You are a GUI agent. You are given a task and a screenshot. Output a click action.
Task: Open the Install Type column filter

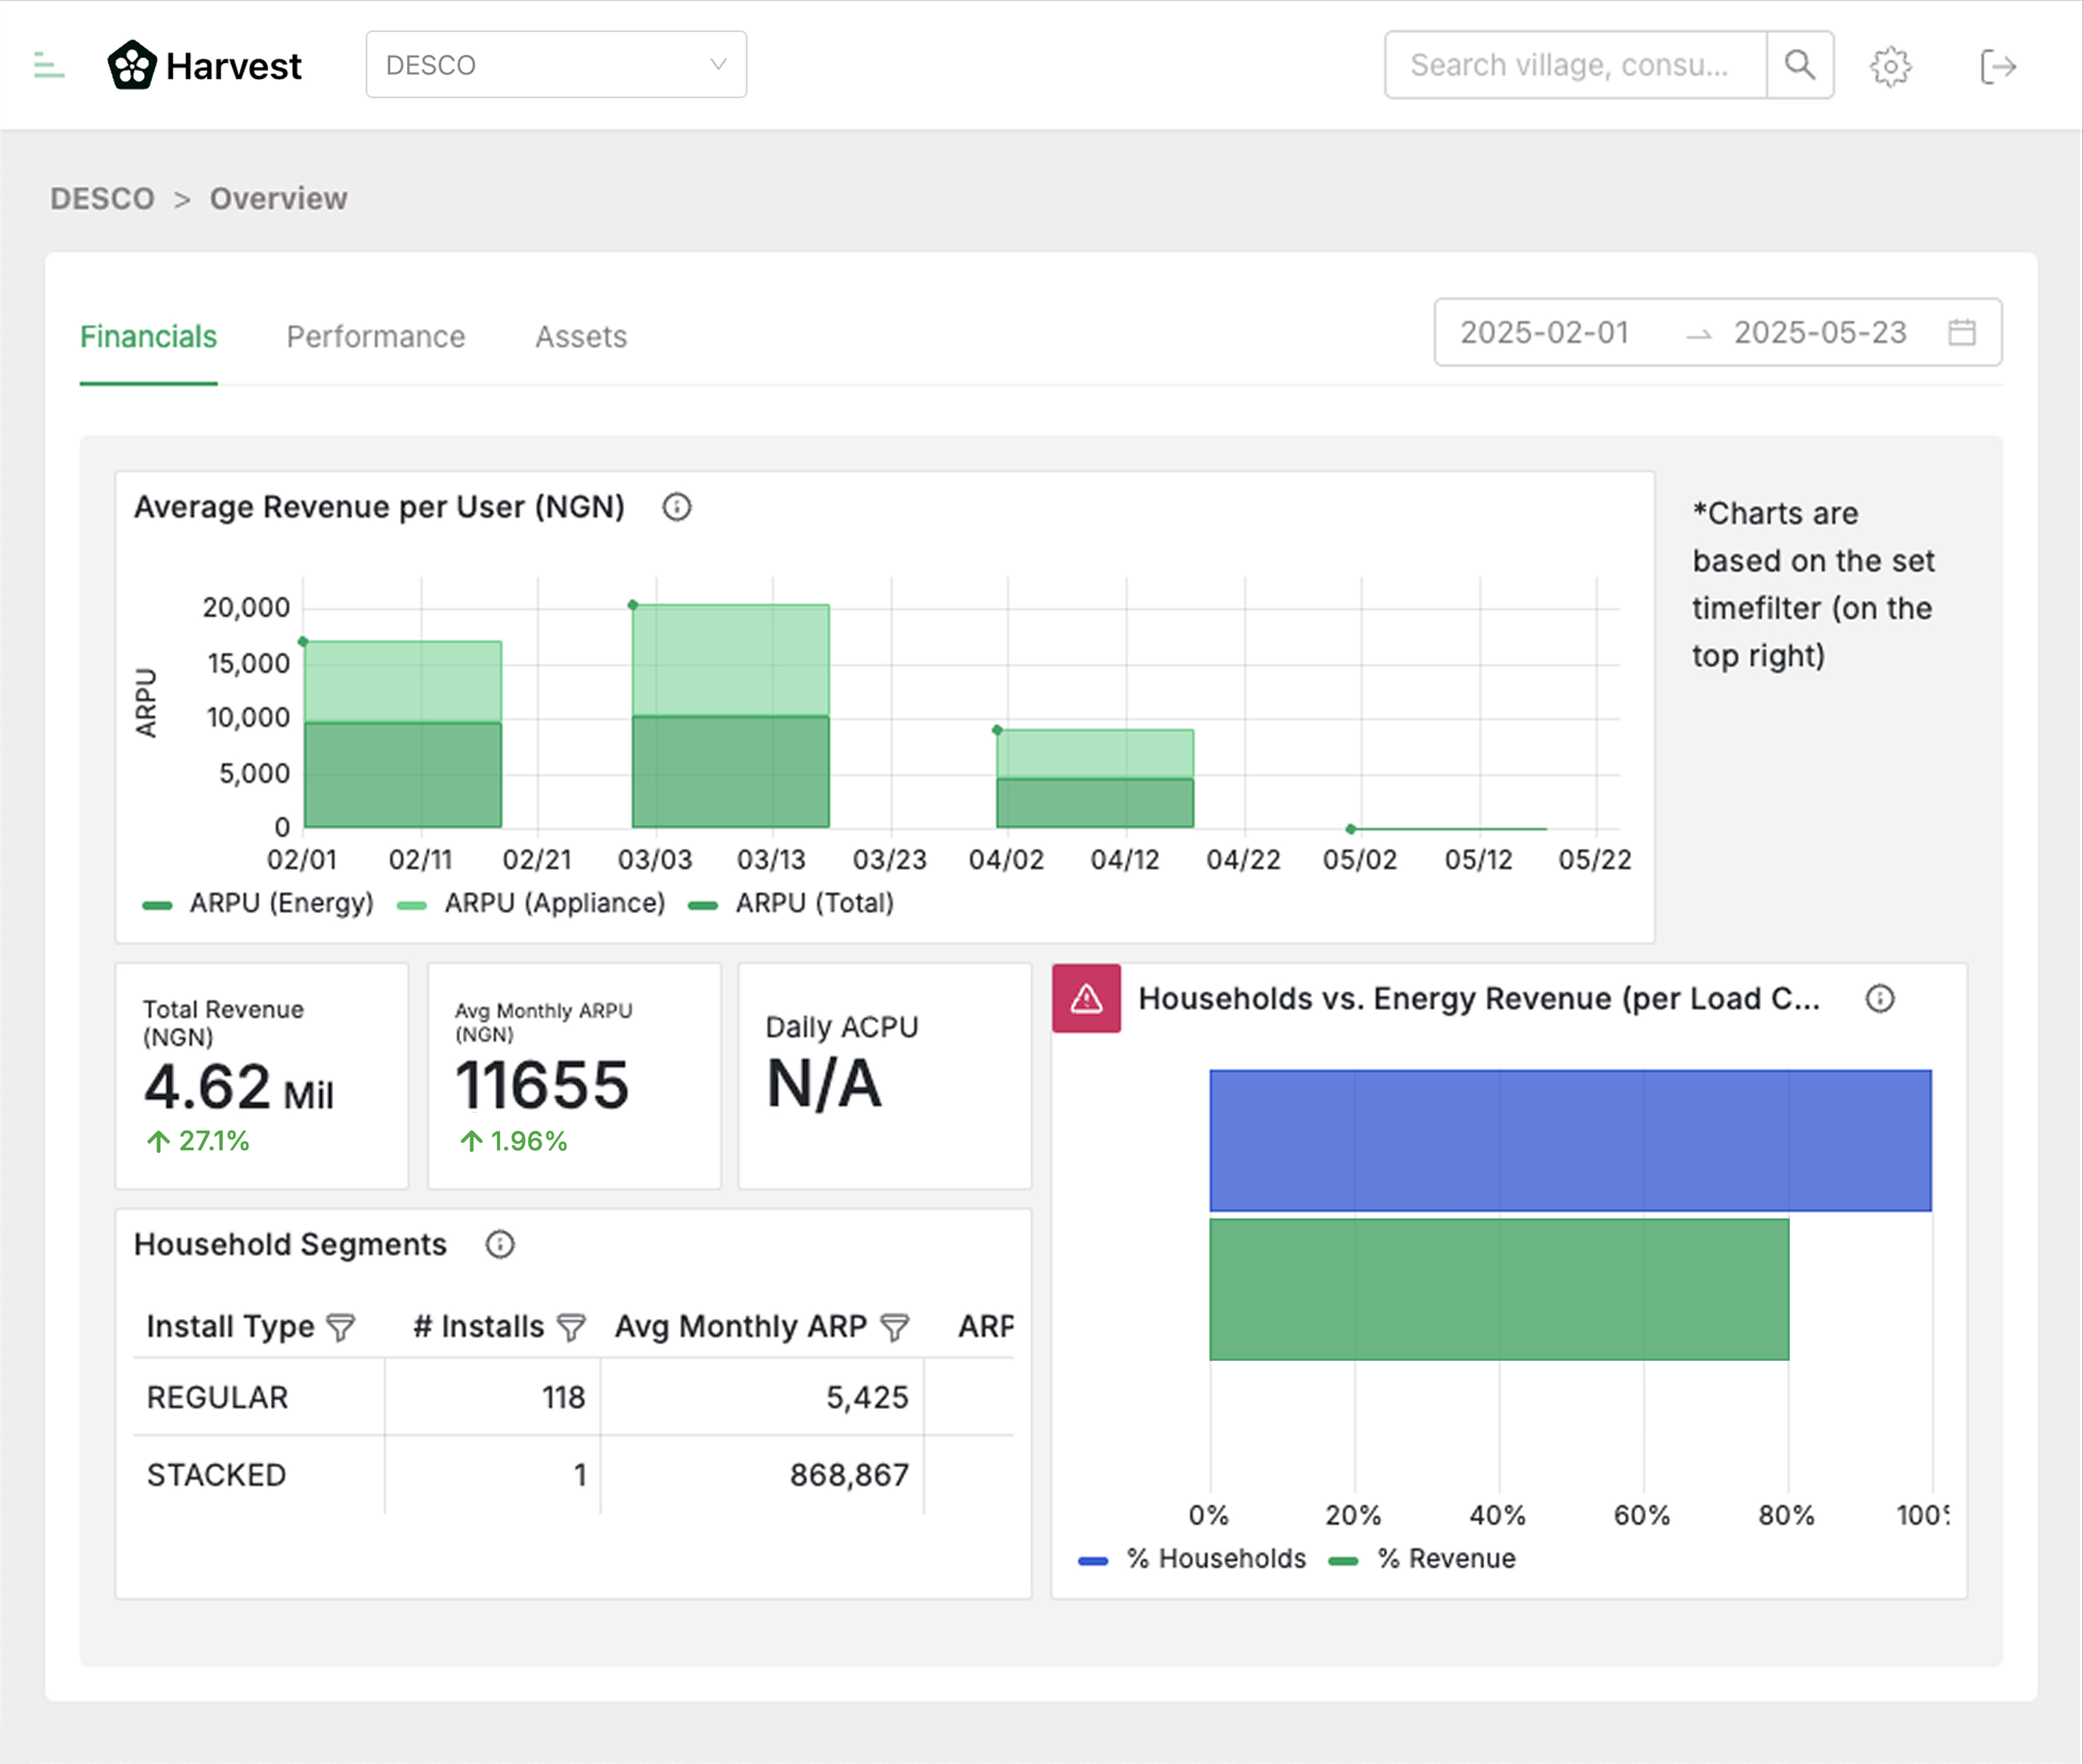click(x=341, y=1327)
